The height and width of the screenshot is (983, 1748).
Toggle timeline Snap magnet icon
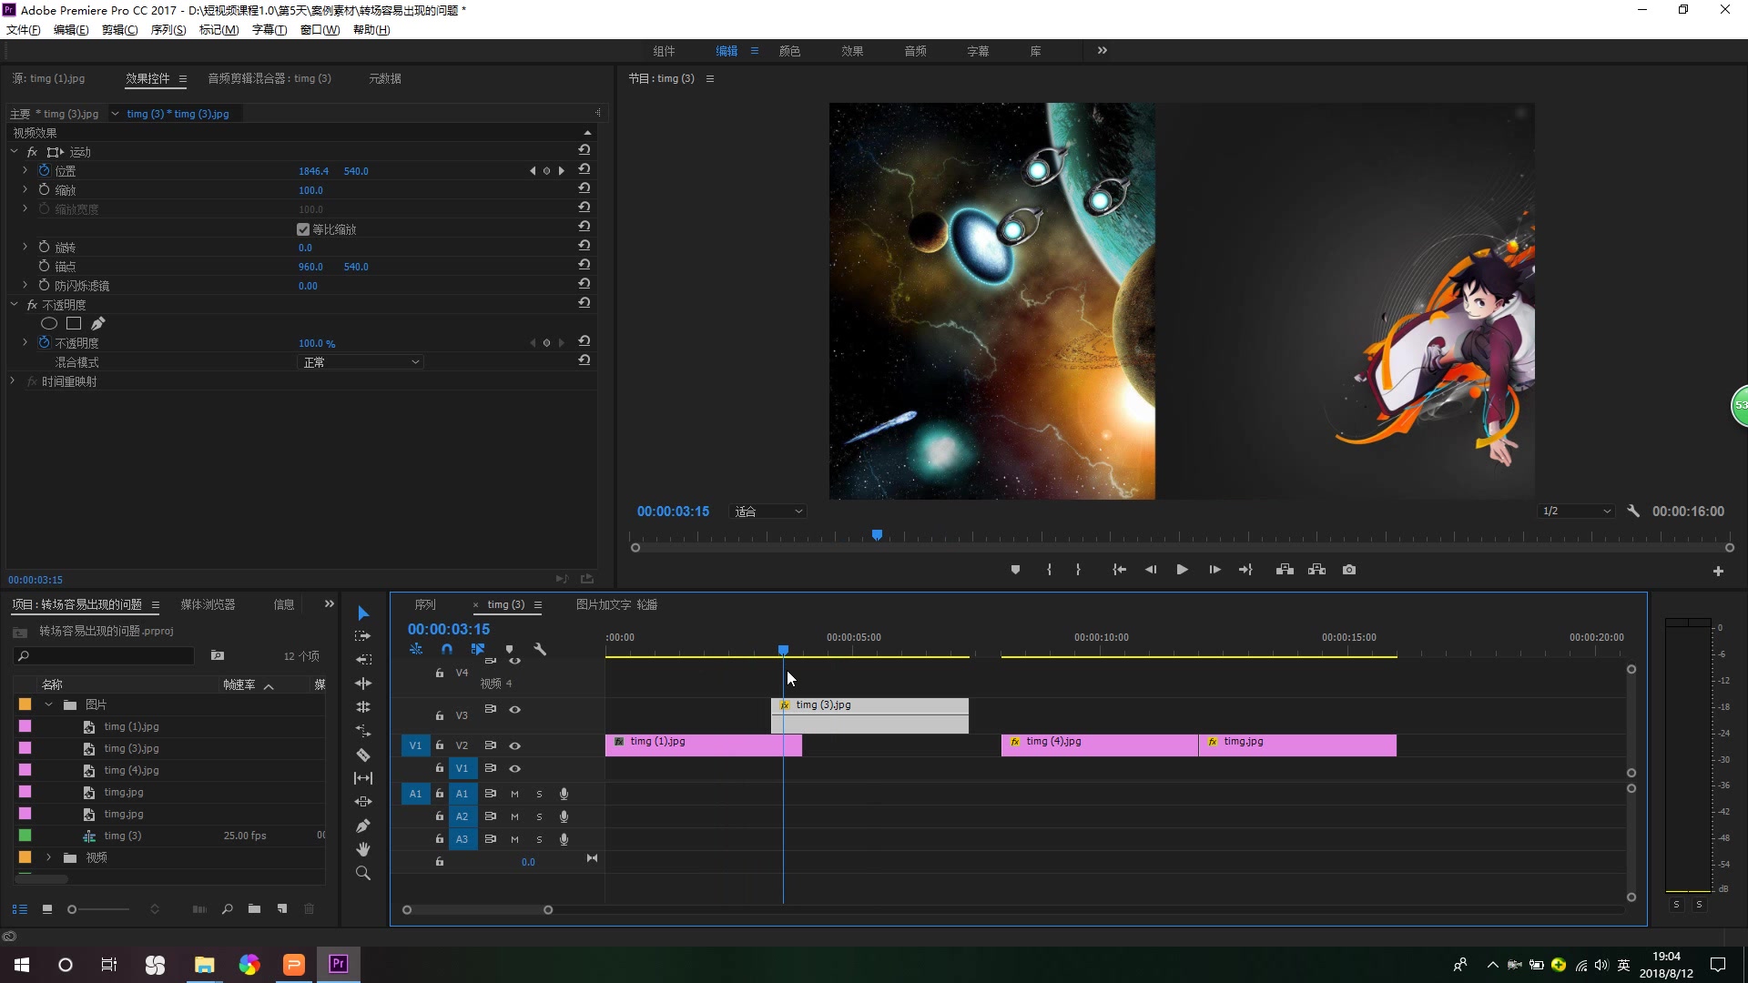tap(447, 650)
